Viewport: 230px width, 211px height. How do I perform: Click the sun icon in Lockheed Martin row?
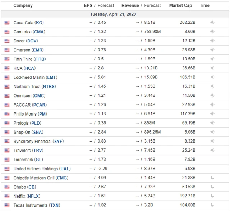(212, 77)
